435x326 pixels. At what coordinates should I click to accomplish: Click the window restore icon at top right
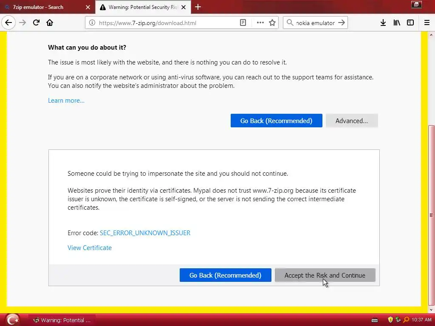(x=416, y=4)
